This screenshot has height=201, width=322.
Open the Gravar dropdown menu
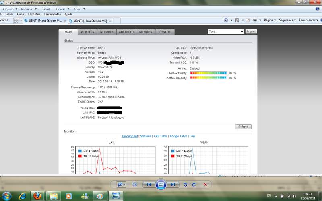63,9
